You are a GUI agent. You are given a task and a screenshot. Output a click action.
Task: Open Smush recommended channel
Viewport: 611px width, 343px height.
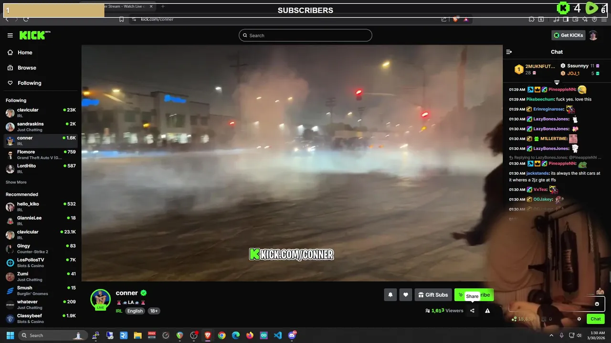41,291
